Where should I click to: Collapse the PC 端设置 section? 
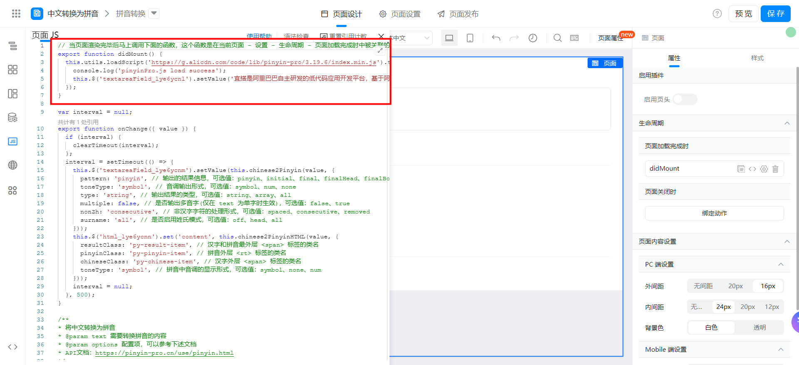pyautogui.click(x=781, y=264)
